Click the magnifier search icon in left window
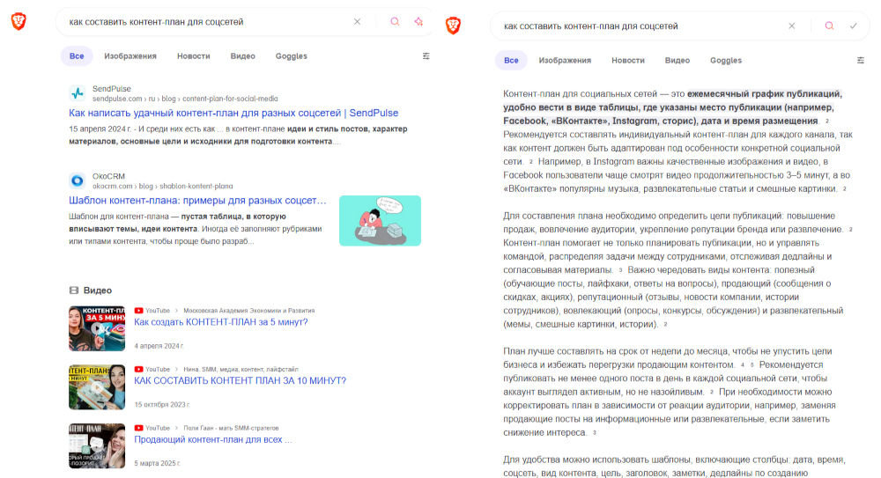Viewport: 881px width, 478px height. click(395, 22)
